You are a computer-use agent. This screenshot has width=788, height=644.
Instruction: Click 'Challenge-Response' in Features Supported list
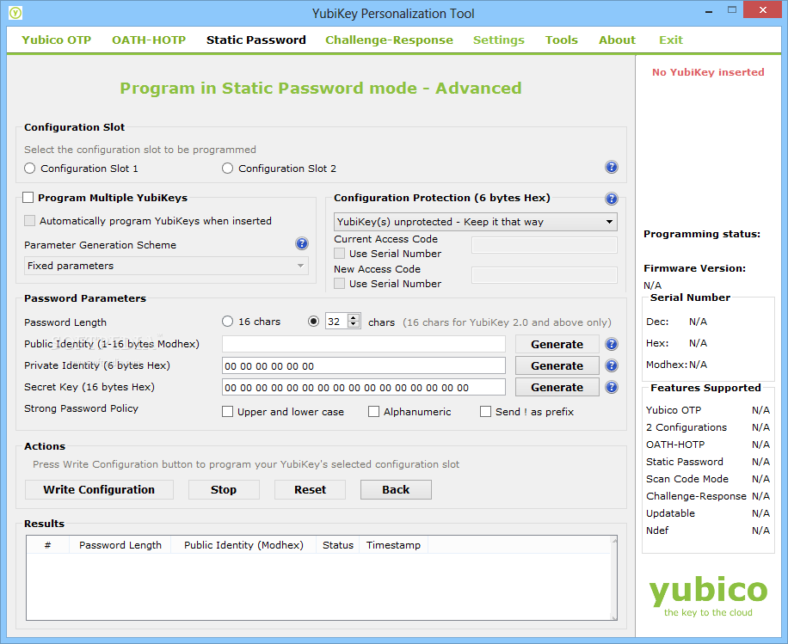pyautogui.click(x=696, y=496)
